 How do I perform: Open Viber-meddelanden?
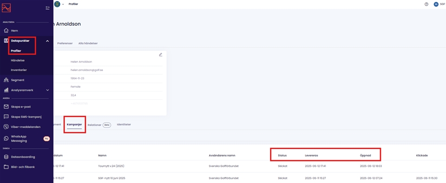26,127
